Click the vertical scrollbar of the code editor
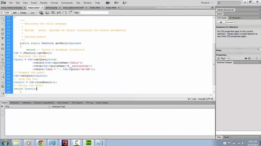This screenshot has height=146, width=261. (x=214, y=55)
